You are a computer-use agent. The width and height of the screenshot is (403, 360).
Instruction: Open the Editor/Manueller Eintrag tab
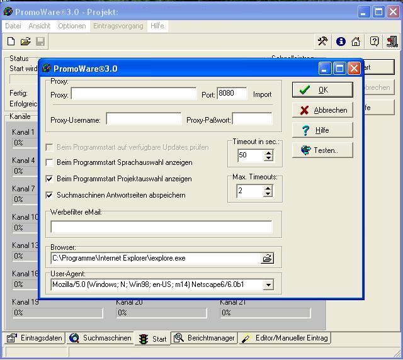[285, 338]
